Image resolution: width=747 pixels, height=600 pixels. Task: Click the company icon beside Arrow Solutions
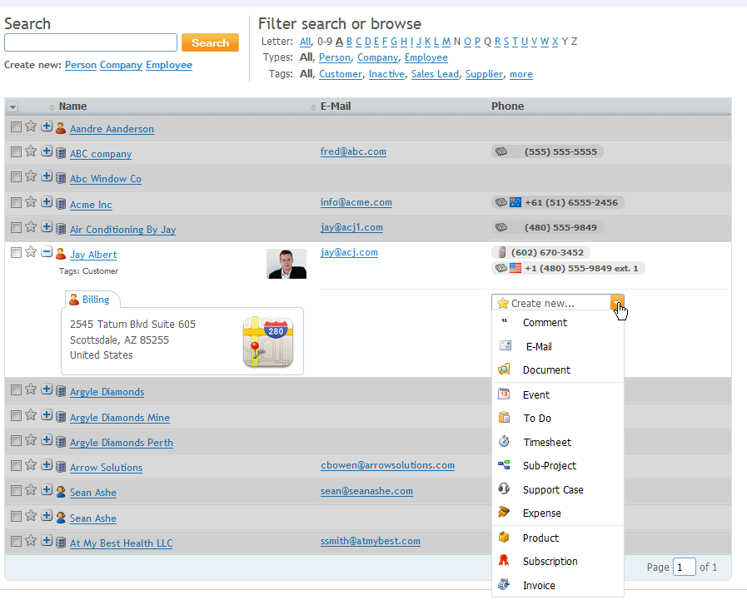[x=61, y=467]
